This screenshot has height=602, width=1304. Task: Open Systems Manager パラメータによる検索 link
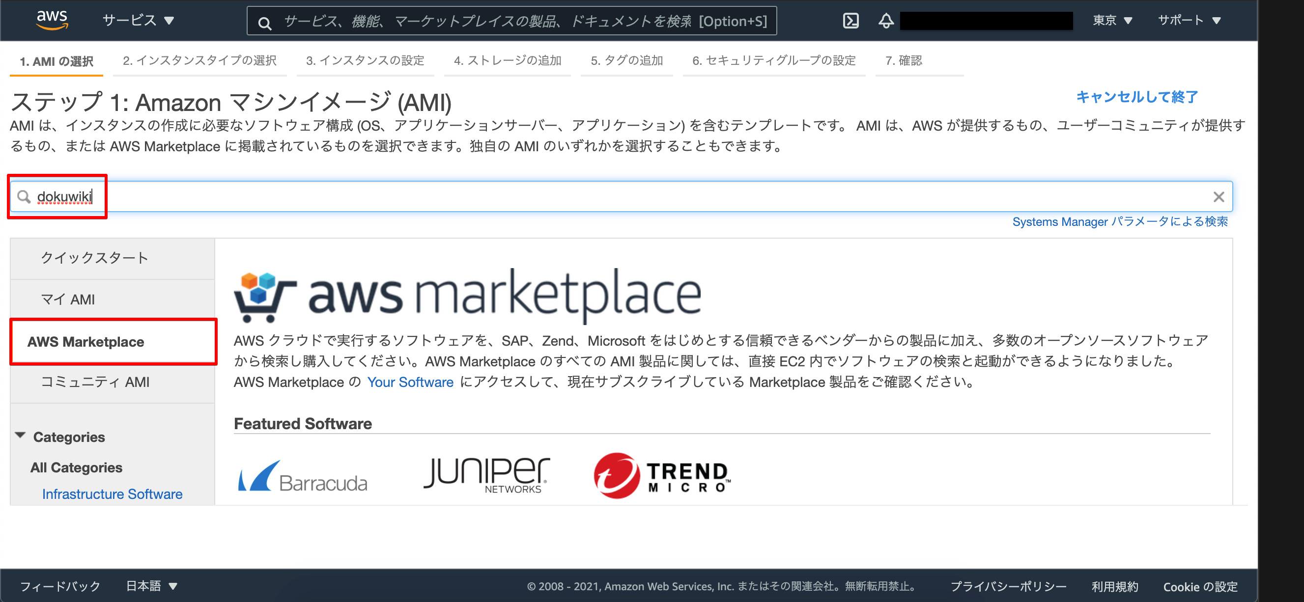1120,221
